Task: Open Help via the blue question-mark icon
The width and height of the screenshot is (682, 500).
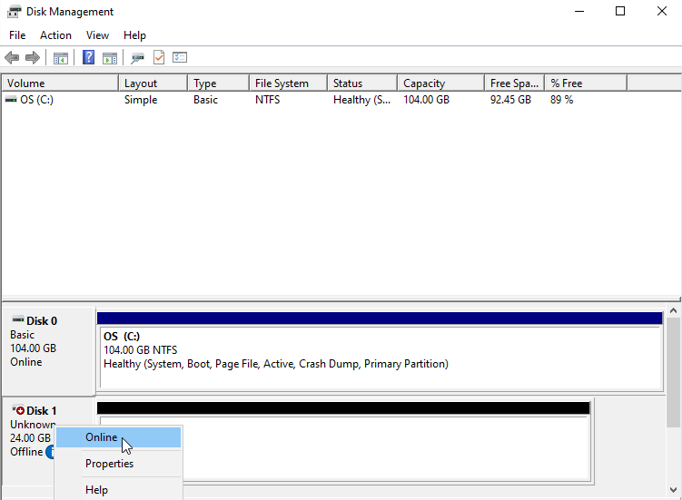Action: [x=88, y=58]
